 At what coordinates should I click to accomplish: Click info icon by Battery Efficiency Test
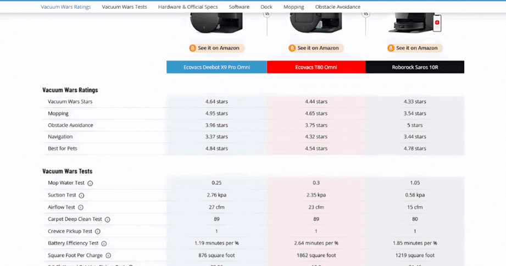click(104, 244)
